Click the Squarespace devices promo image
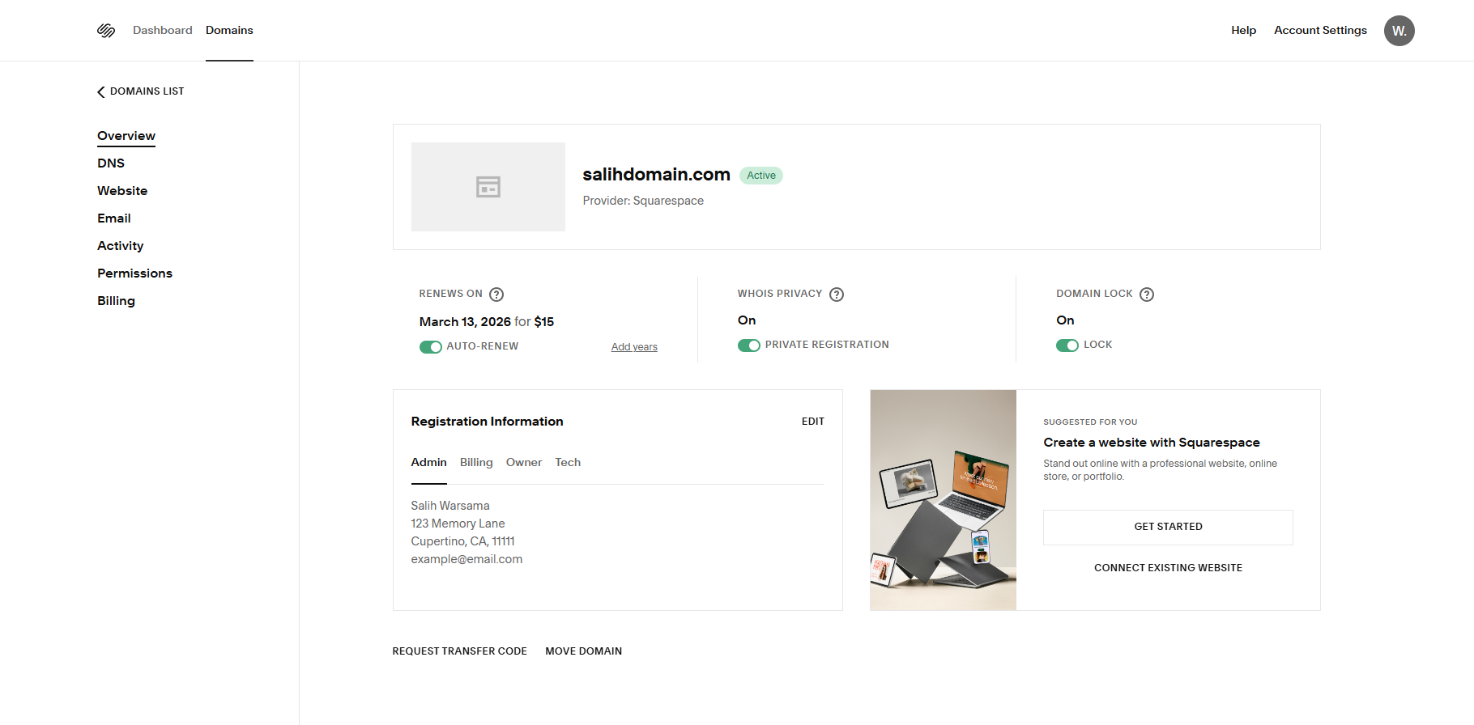 (x=944, y=500)
